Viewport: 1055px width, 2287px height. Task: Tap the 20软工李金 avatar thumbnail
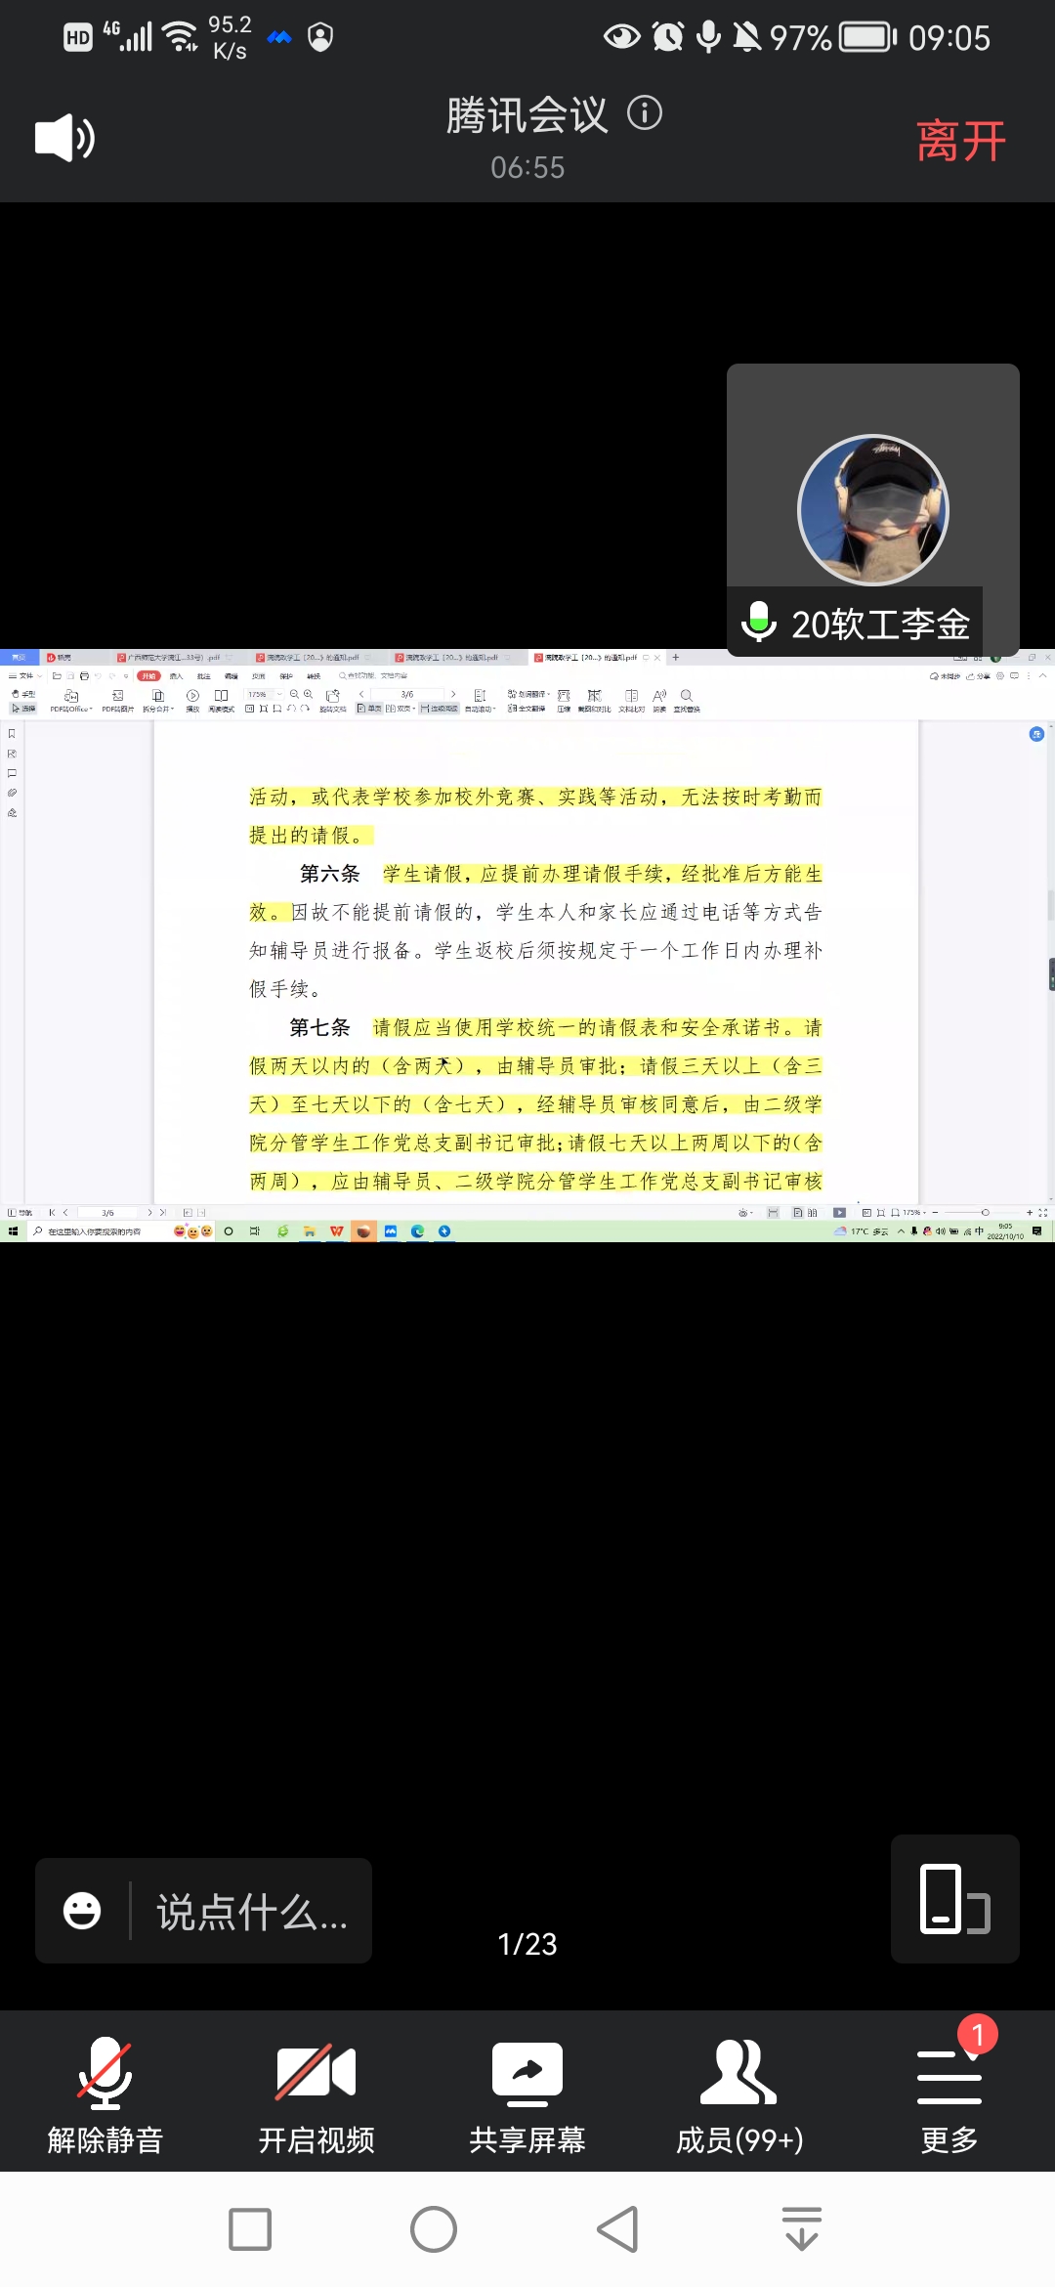coord(872,510)
